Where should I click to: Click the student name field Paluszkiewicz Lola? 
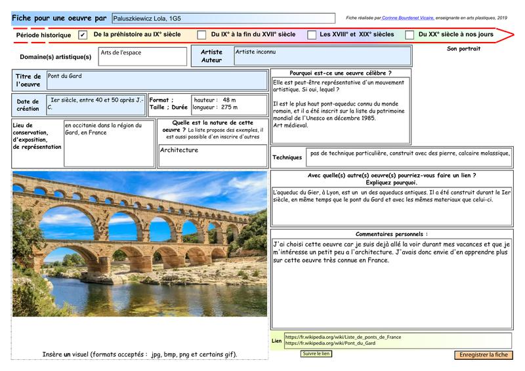(x=223, y=18)
